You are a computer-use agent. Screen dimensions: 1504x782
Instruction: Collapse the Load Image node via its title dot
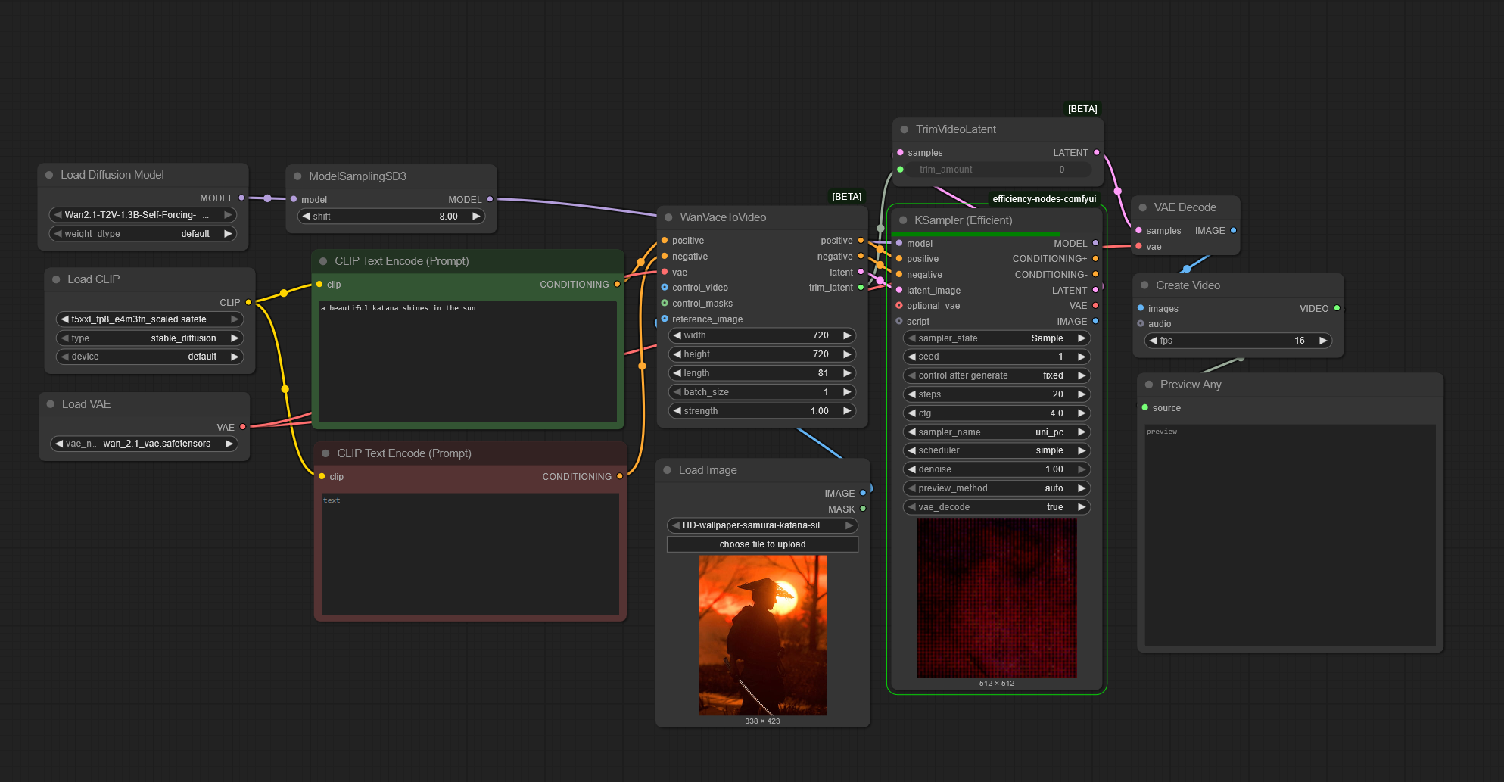point(668,470)
